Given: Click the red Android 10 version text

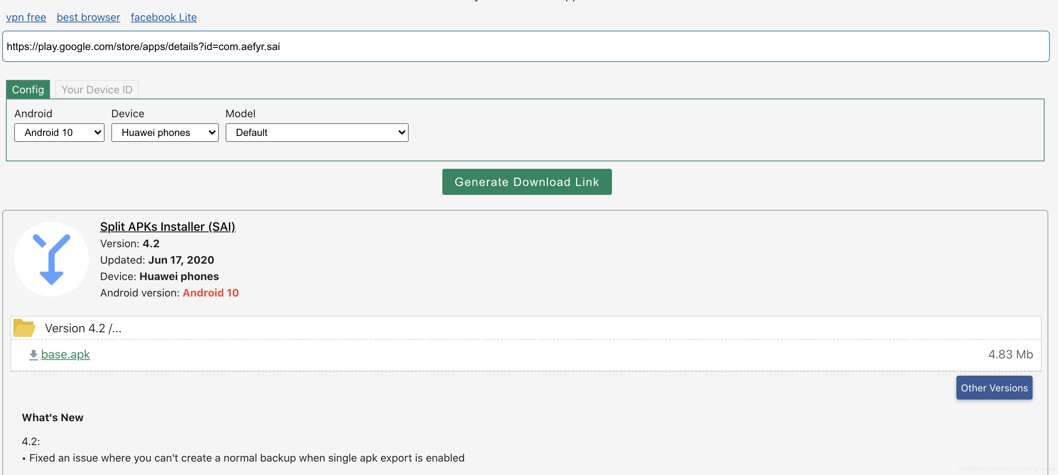Looking at the screenshot, I should (211, 293).
